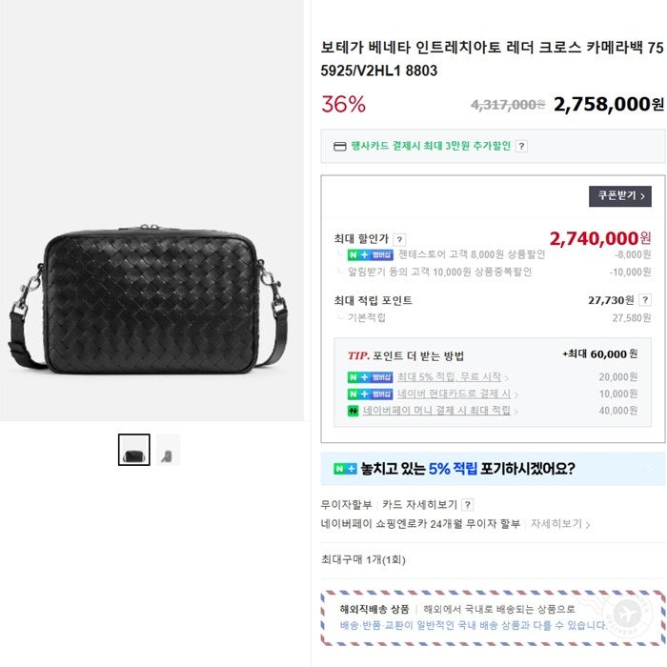Image resolution: width=667 pixels, height=667 pixels.
Task: Expand 자세히보기 for 무이자 할부 details
Action: click(x=560, y=524)
